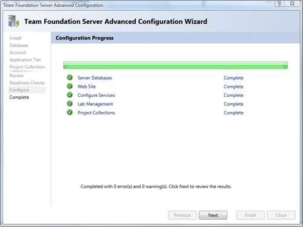Select the Review step in sidebar
Viewport: 303px width, 227px height.
pos(16,76)
